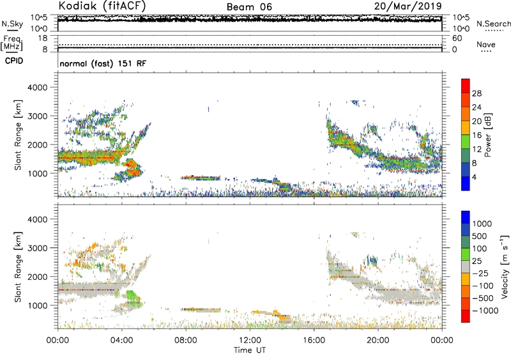
Task: Click the 20:00 tick on the time axis
Action: [378, 339]
